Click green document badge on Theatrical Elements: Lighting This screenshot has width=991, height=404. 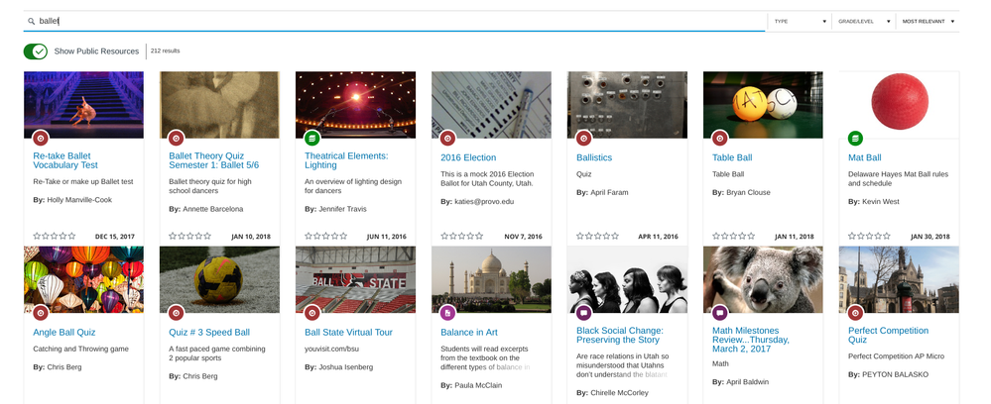[x=312, y=138]
